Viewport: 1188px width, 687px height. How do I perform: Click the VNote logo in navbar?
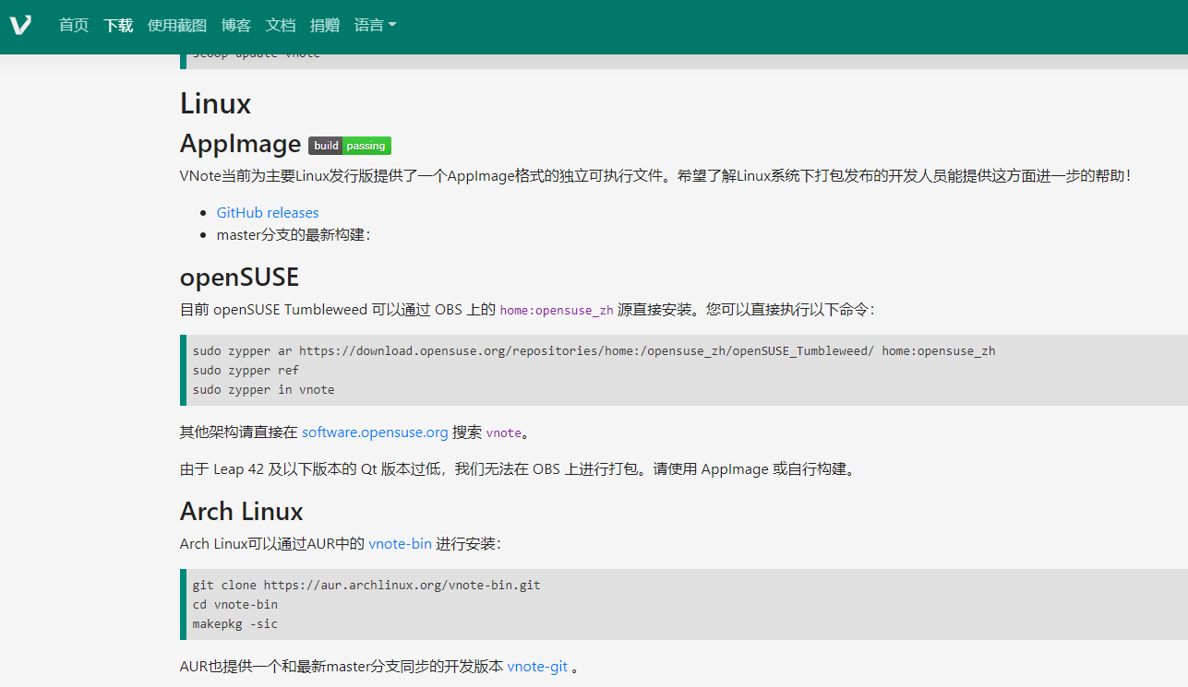tap(20, 25)
